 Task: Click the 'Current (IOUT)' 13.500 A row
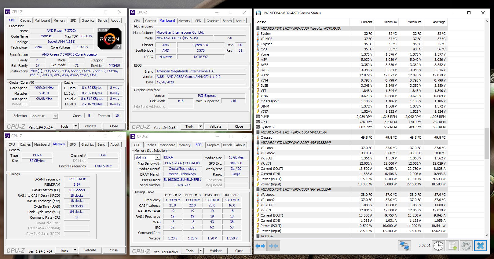click(351, 169)
